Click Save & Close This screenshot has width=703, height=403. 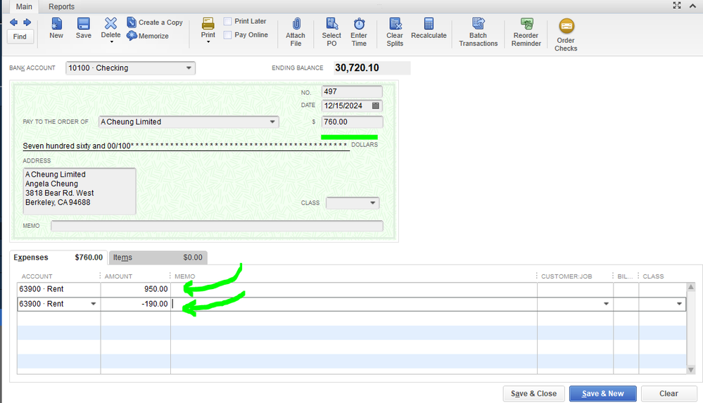click(x=534, y=394)
